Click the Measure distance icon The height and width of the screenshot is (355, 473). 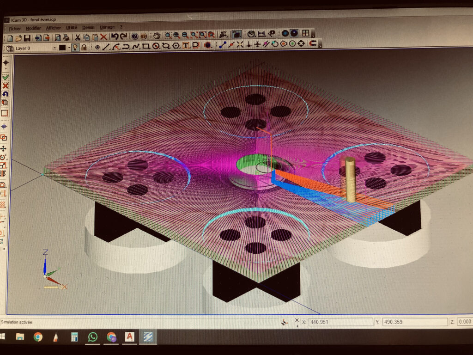(x=261, y=33)
